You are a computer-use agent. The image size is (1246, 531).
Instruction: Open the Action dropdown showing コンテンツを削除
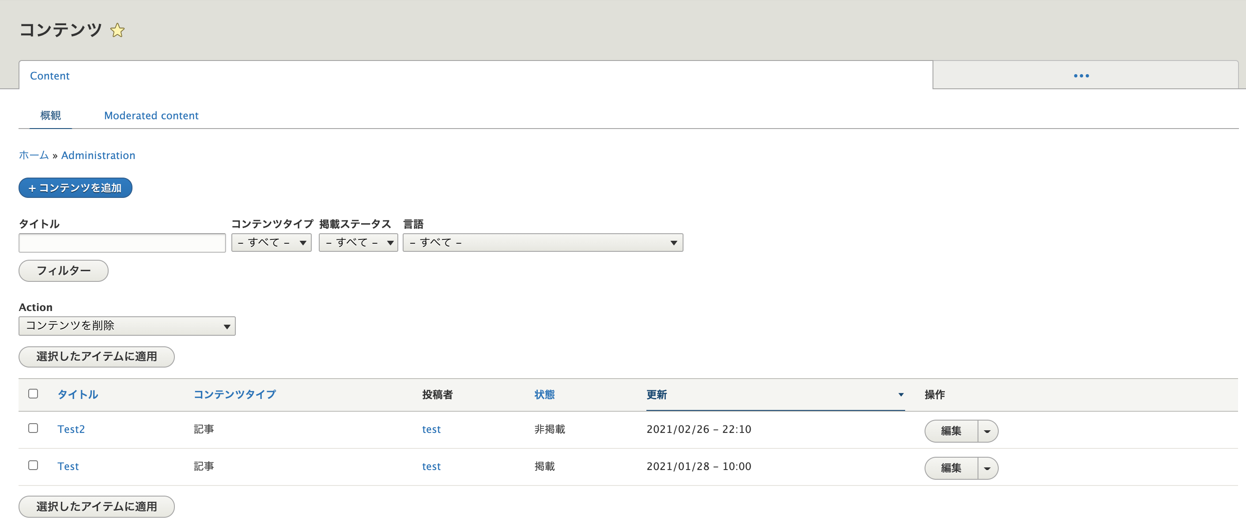click(x=127, y=326)
